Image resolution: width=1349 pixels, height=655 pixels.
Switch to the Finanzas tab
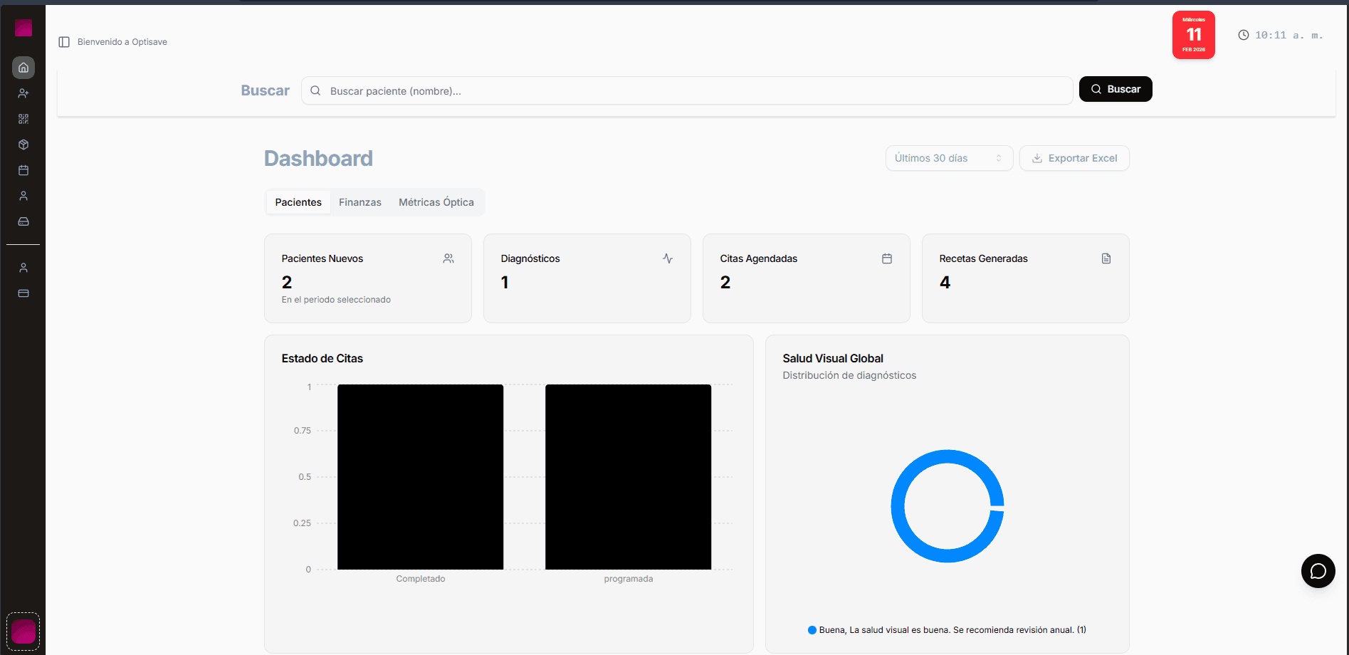(359, 202)
